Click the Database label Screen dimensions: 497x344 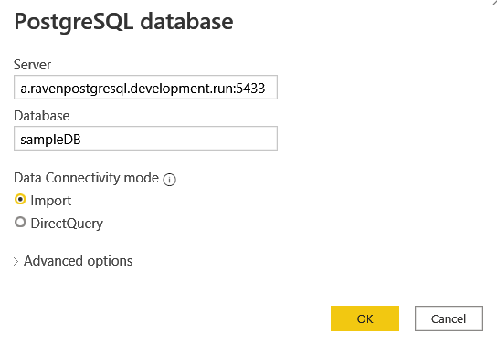(x=41, y=116)
